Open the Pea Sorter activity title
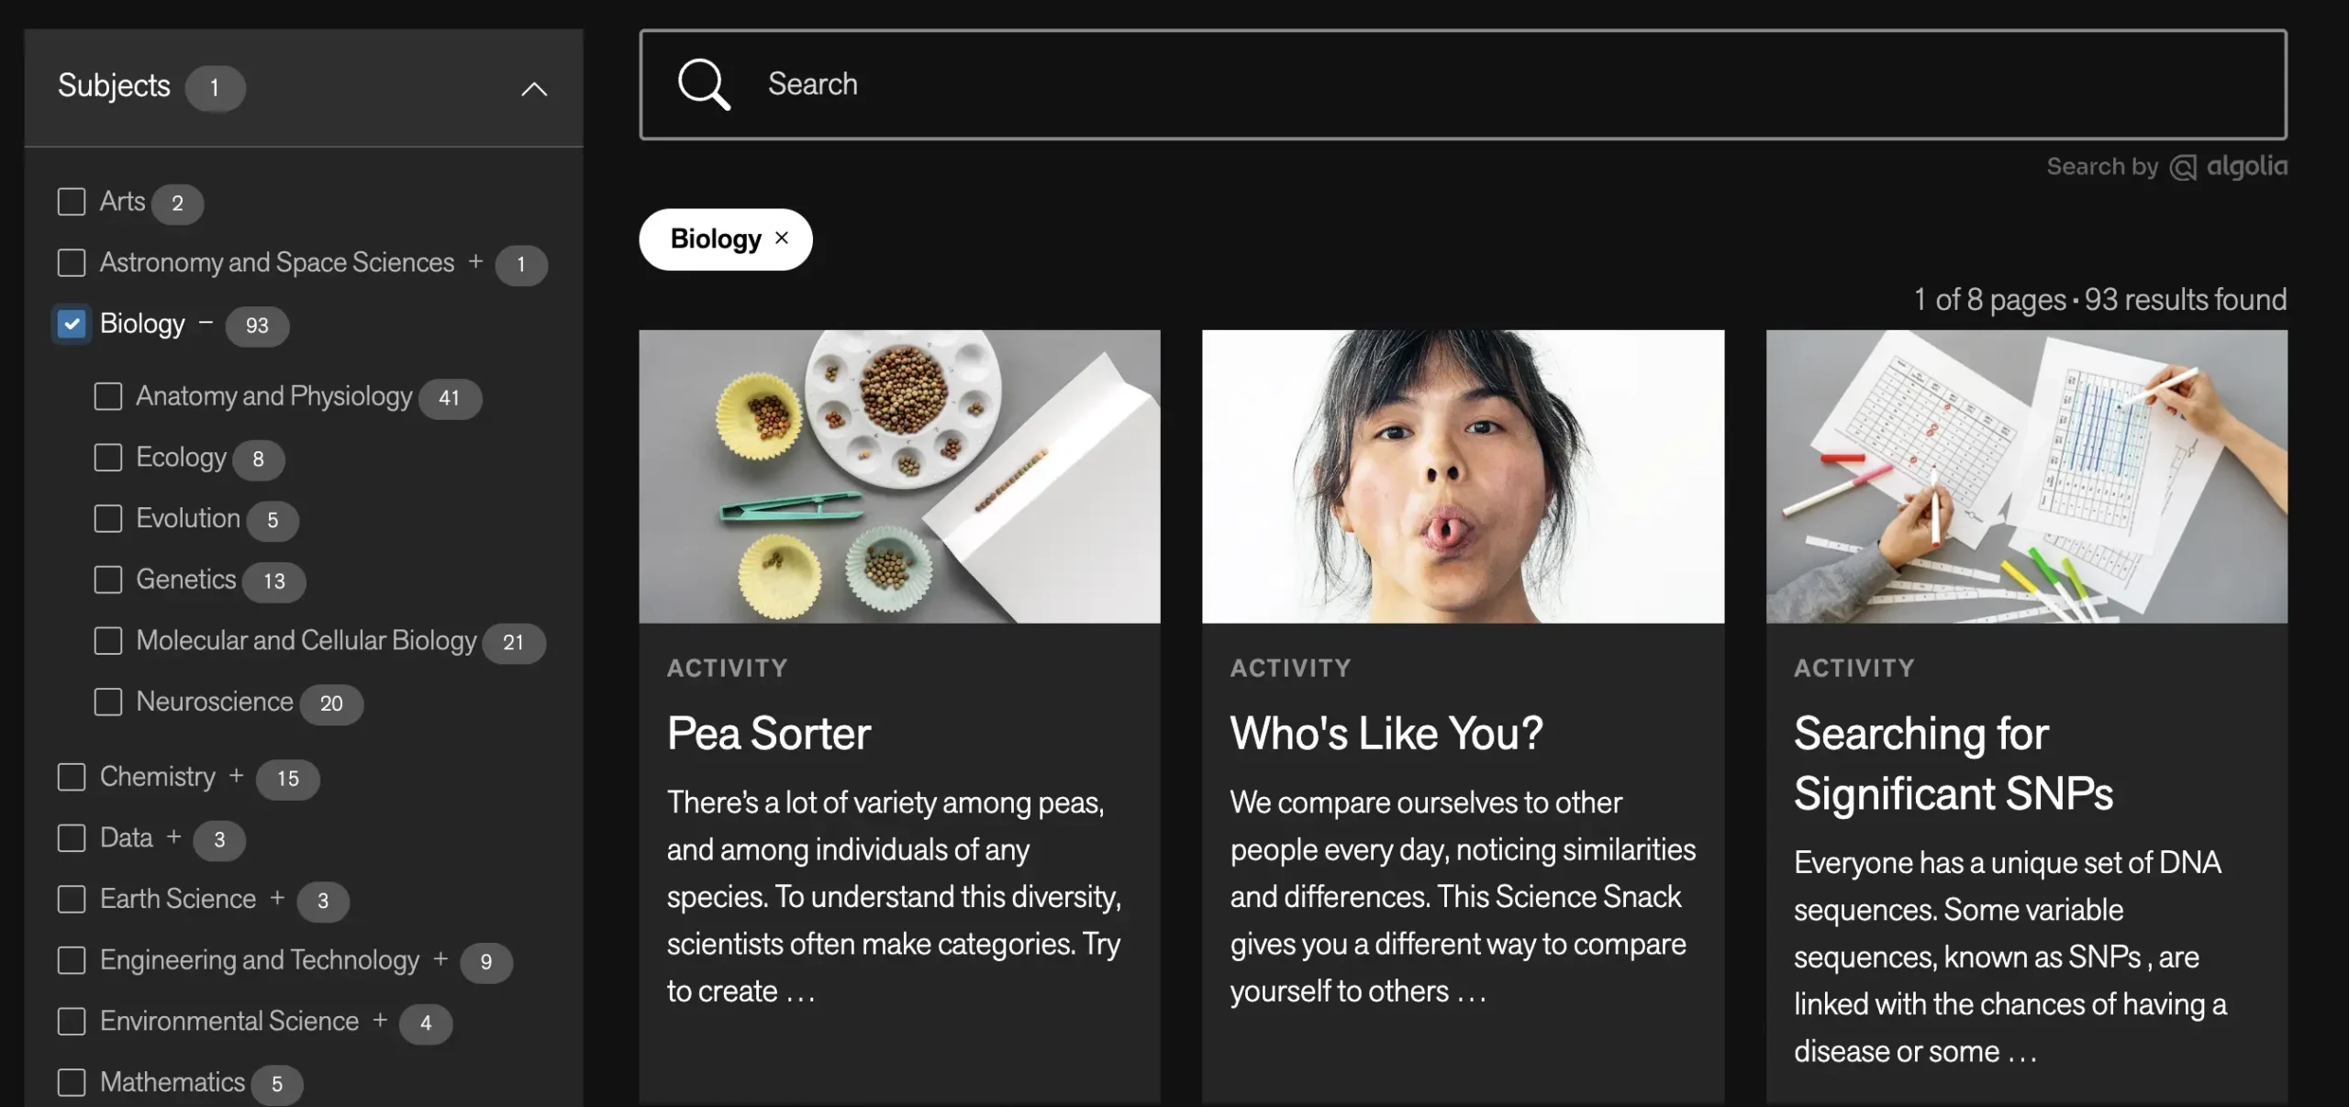 [x=769, y=733]
